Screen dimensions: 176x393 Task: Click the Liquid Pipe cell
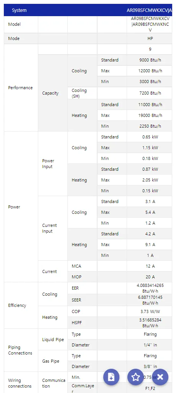click(x=53, y=340)
